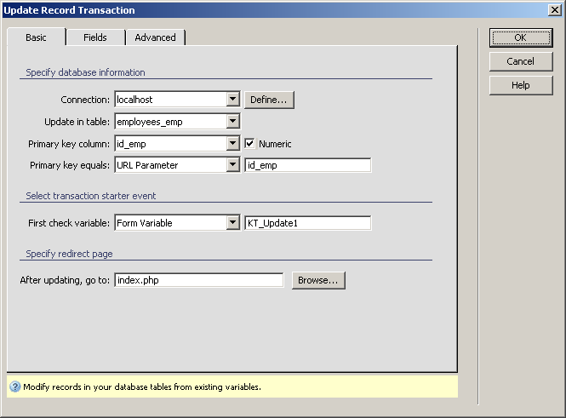Viewport: 566px width, 418px height.
Task: Click the Cancel button
Action: click(x=520, y=61)
